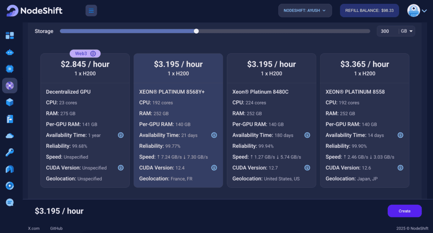This screenshot has height=233, width=433.
Task: Click the Storage slider handle
Action: [196, 31]
